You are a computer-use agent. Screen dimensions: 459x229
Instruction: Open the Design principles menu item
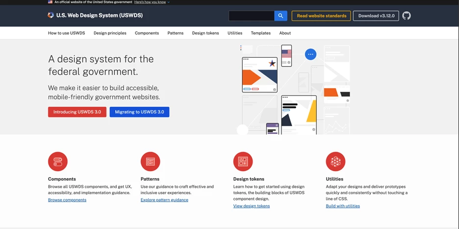[x=110, y=33]
